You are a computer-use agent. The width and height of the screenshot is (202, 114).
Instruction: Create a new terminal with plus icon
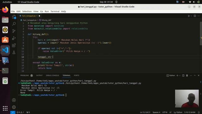177,75
